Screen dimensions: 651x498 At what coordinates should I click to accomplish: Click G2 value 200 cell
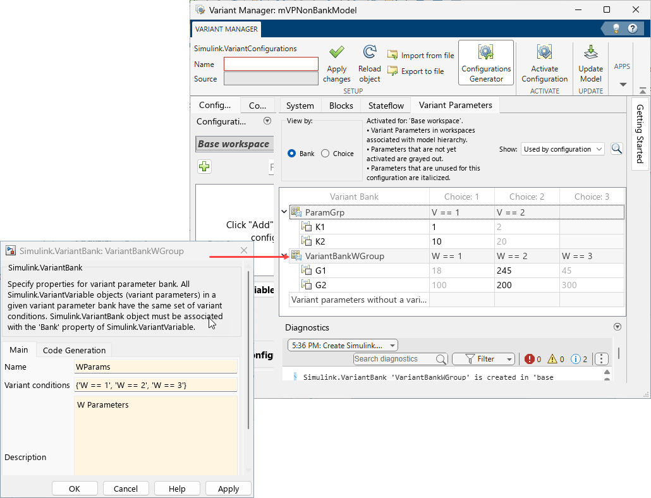coord(526,285)
